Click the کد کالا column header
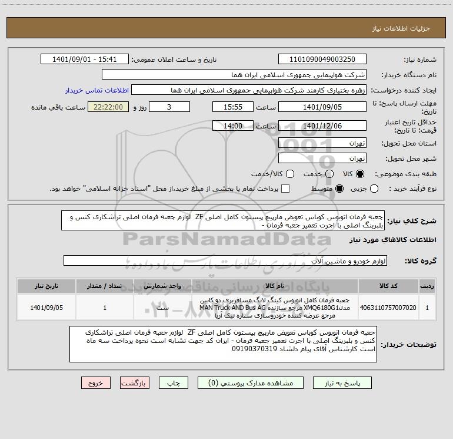 pos(388,286)
